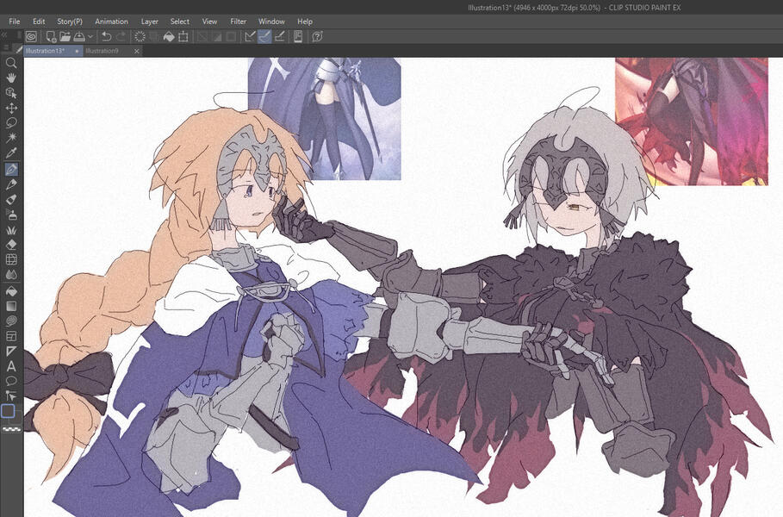Pick the Airbrush tool
The height and width of the screenshot is (517, 783).
(x=11, y=215)
